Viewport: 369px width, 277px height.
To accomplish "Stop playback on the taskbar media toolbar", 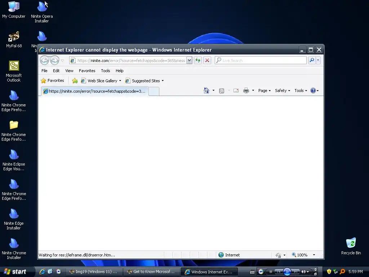I will click(271, 272).
